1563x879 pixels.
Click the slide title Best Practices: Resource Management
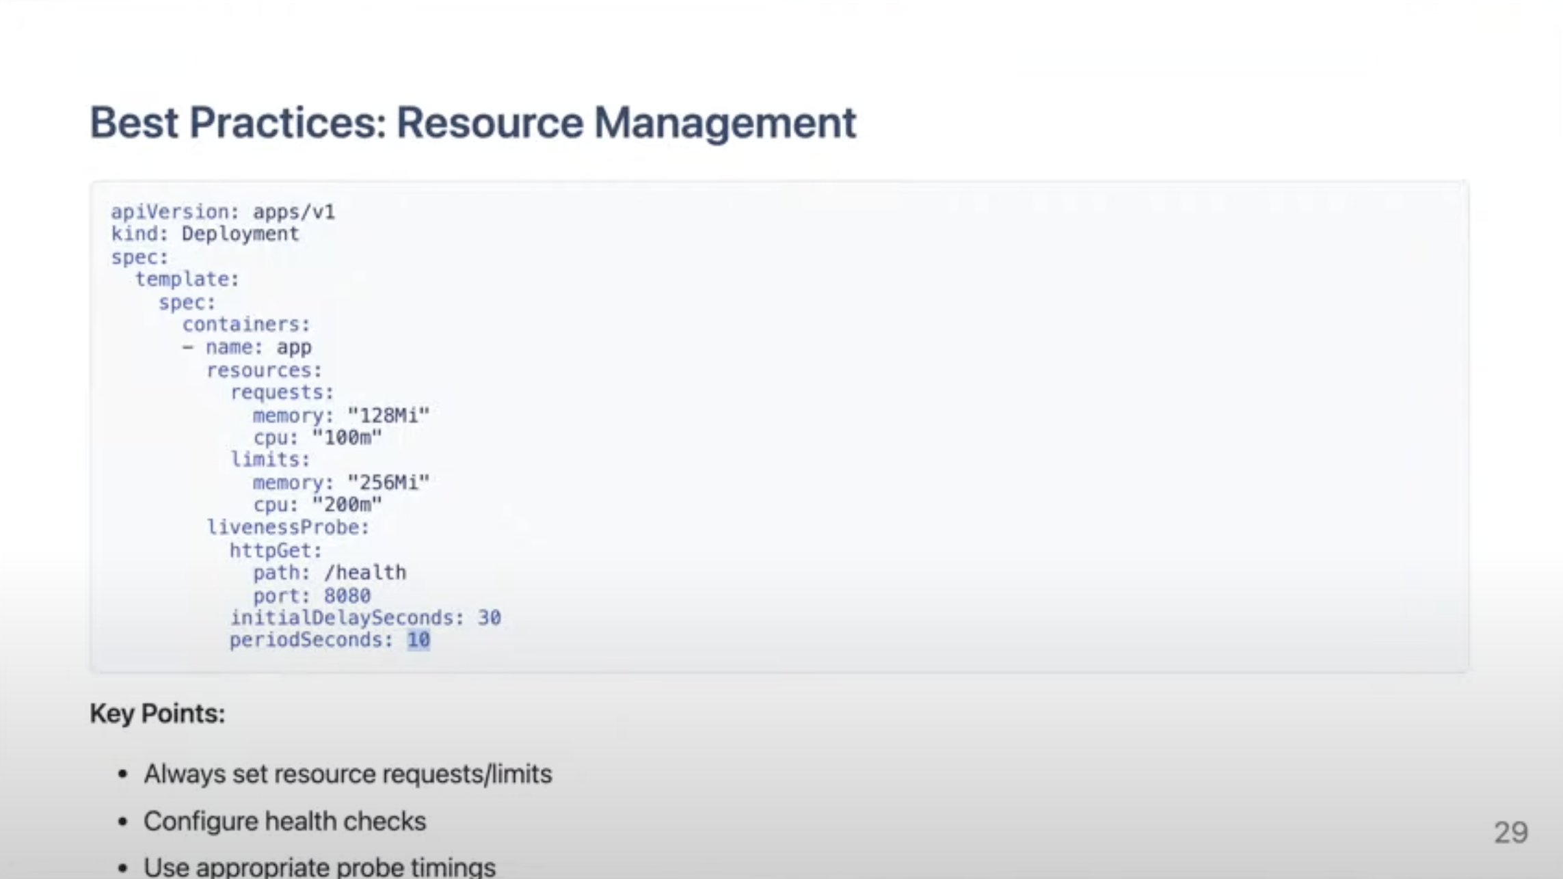pos(472,123)
